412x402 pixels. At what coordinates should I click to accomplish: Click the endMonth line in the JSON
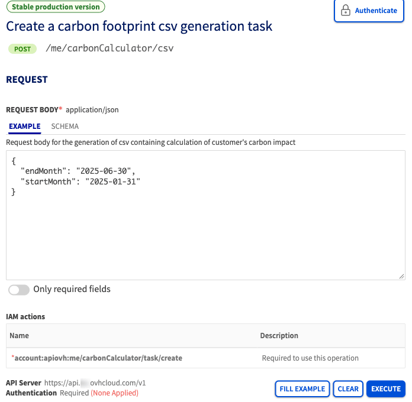[78, 171]
